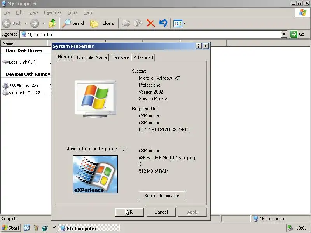
Task: Expand the Address bar dropdown
Action: coord(284,34)
